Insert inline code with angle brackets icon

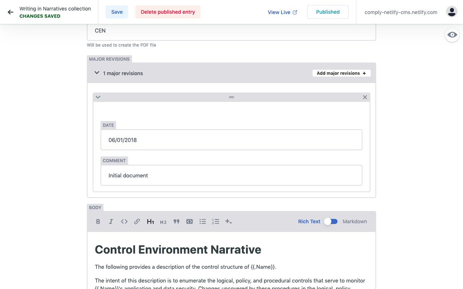[x=124, y=221]
